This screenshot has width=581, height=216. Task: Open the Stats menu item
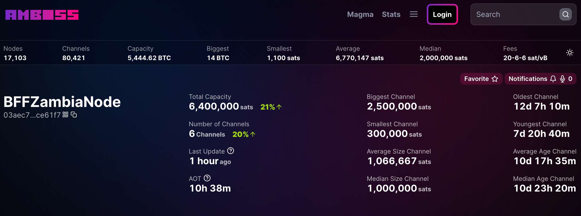391,14
